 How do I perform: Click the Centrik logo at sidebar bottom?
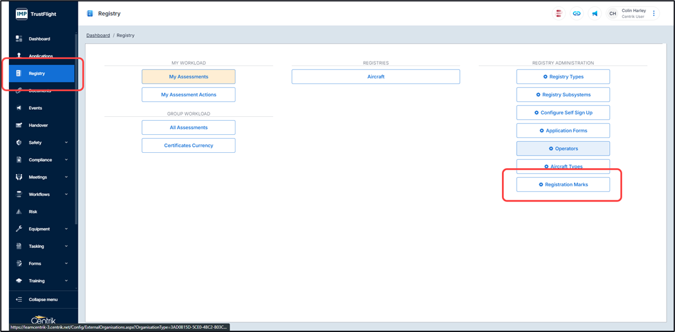click(x=43, y=320)
